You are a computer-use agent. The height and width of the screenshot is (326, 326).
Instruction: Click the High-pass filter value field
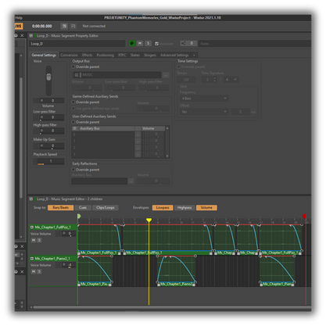(52, 131)
